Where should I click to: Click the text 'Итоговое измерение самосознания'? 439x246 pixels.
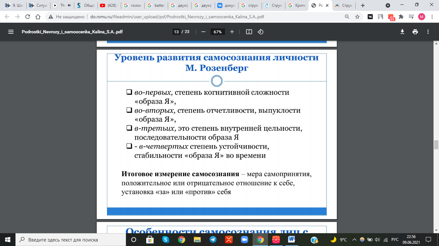tap(180, 174)
